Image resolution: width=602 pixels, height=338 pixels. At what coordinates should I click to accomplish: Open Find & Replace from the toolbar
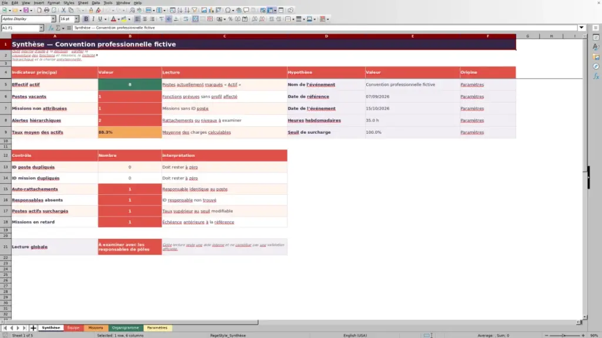(x=132, y=11)
